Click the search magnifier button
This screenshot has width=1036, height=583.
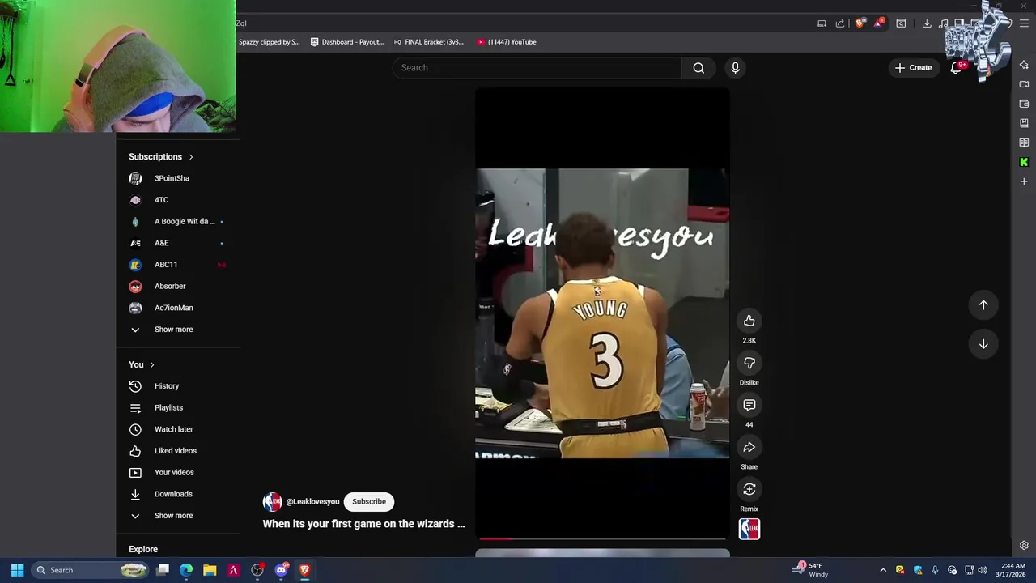point(698,68)
